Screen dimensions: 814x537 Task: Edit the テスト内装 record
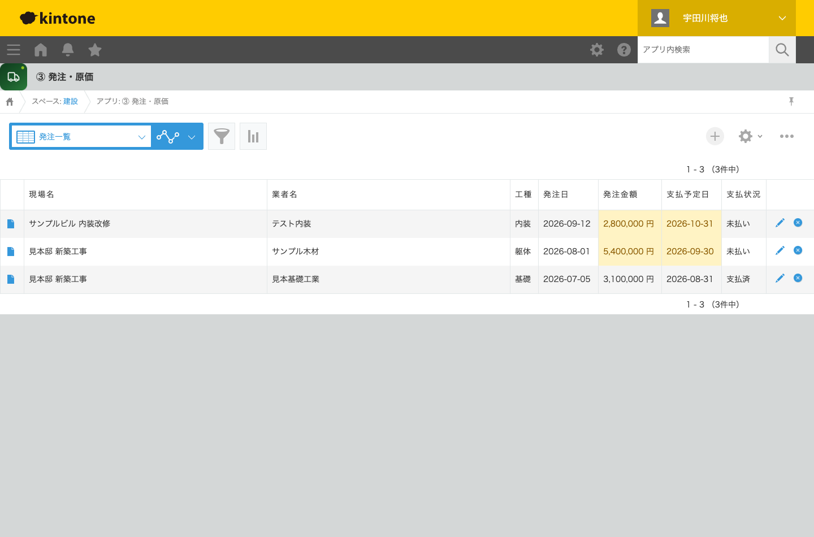pyautogui.click(x=780, y=223)
